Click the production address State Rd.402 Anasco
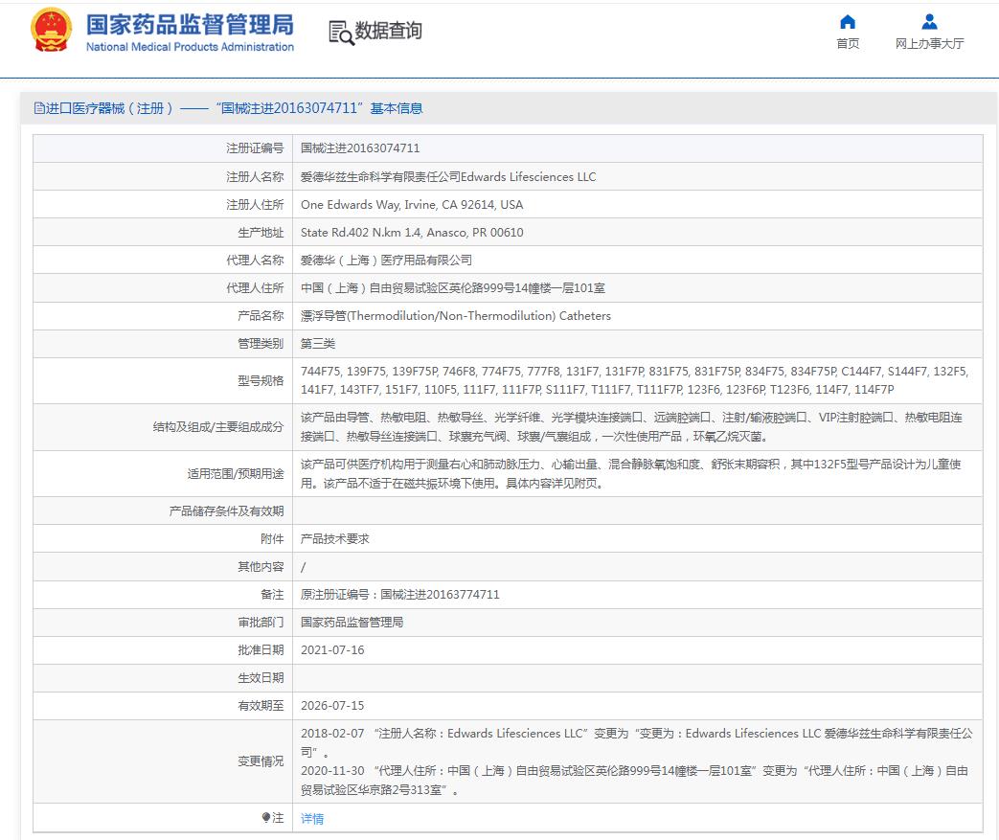This screenshot has width=999, height=840. (412, 233)
